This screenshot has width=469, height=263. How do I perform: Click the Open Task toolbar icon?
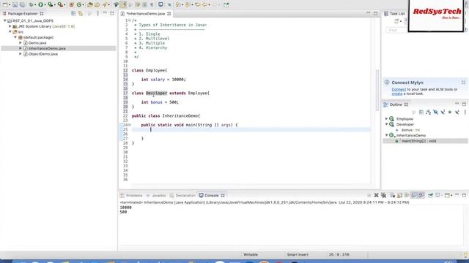[97, 5]
